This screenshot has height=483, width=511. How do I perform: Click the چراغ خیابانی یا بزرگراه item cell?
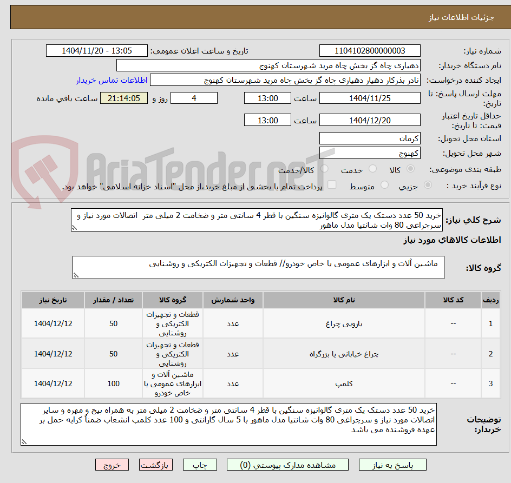click(344, 354)
